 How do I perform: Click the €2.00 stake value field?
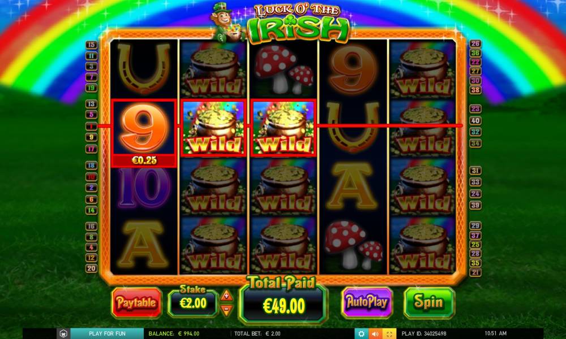point(193,303)
